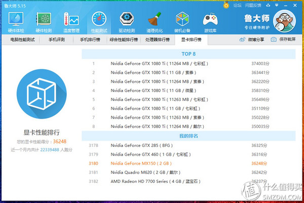
Task: Click rank number 3178
Action: click(x=93, y=145)
